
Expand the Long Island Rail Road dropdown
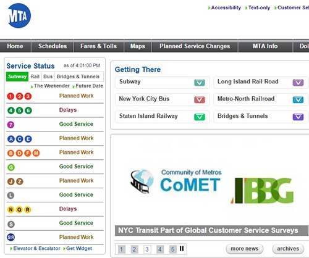[x=298, y=83]
